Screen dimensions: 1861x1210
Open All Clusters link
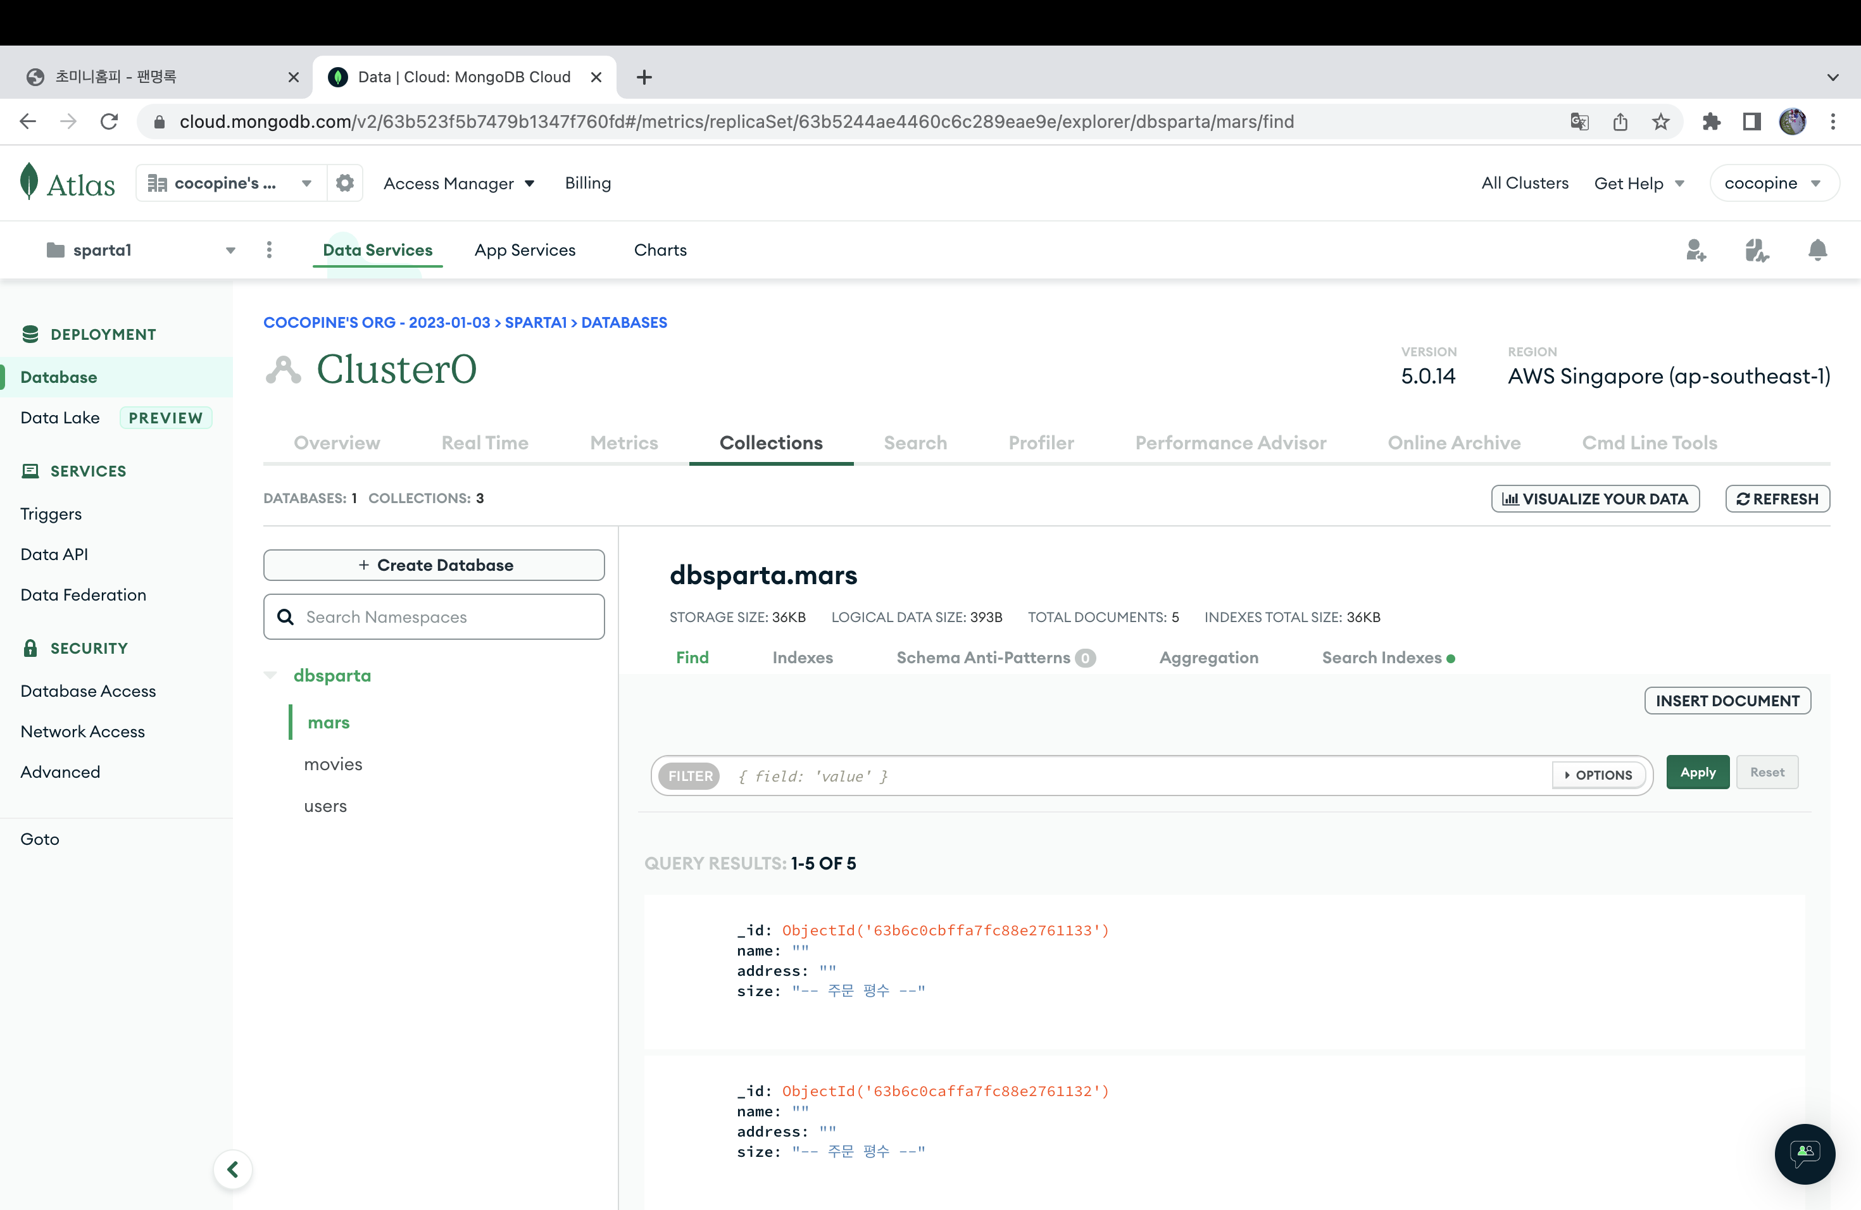pyautogui.click(x=1525, y=183)
